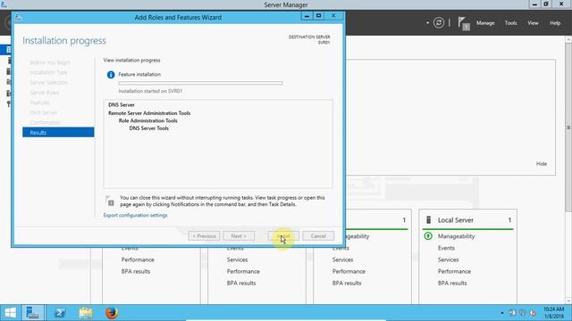Minimize the Add Roles and Features Wizard

point(307,16)
